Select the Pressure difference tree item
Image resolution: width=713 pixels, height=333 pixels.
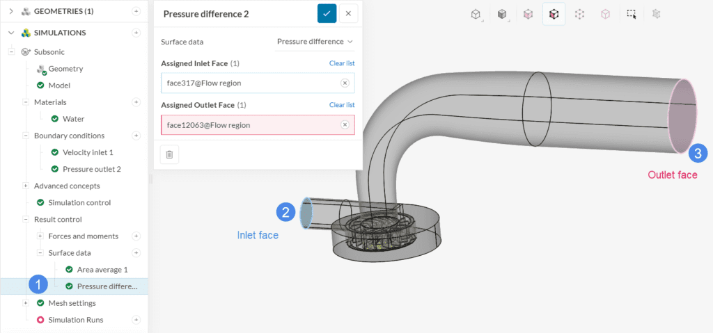coord(107,286)
